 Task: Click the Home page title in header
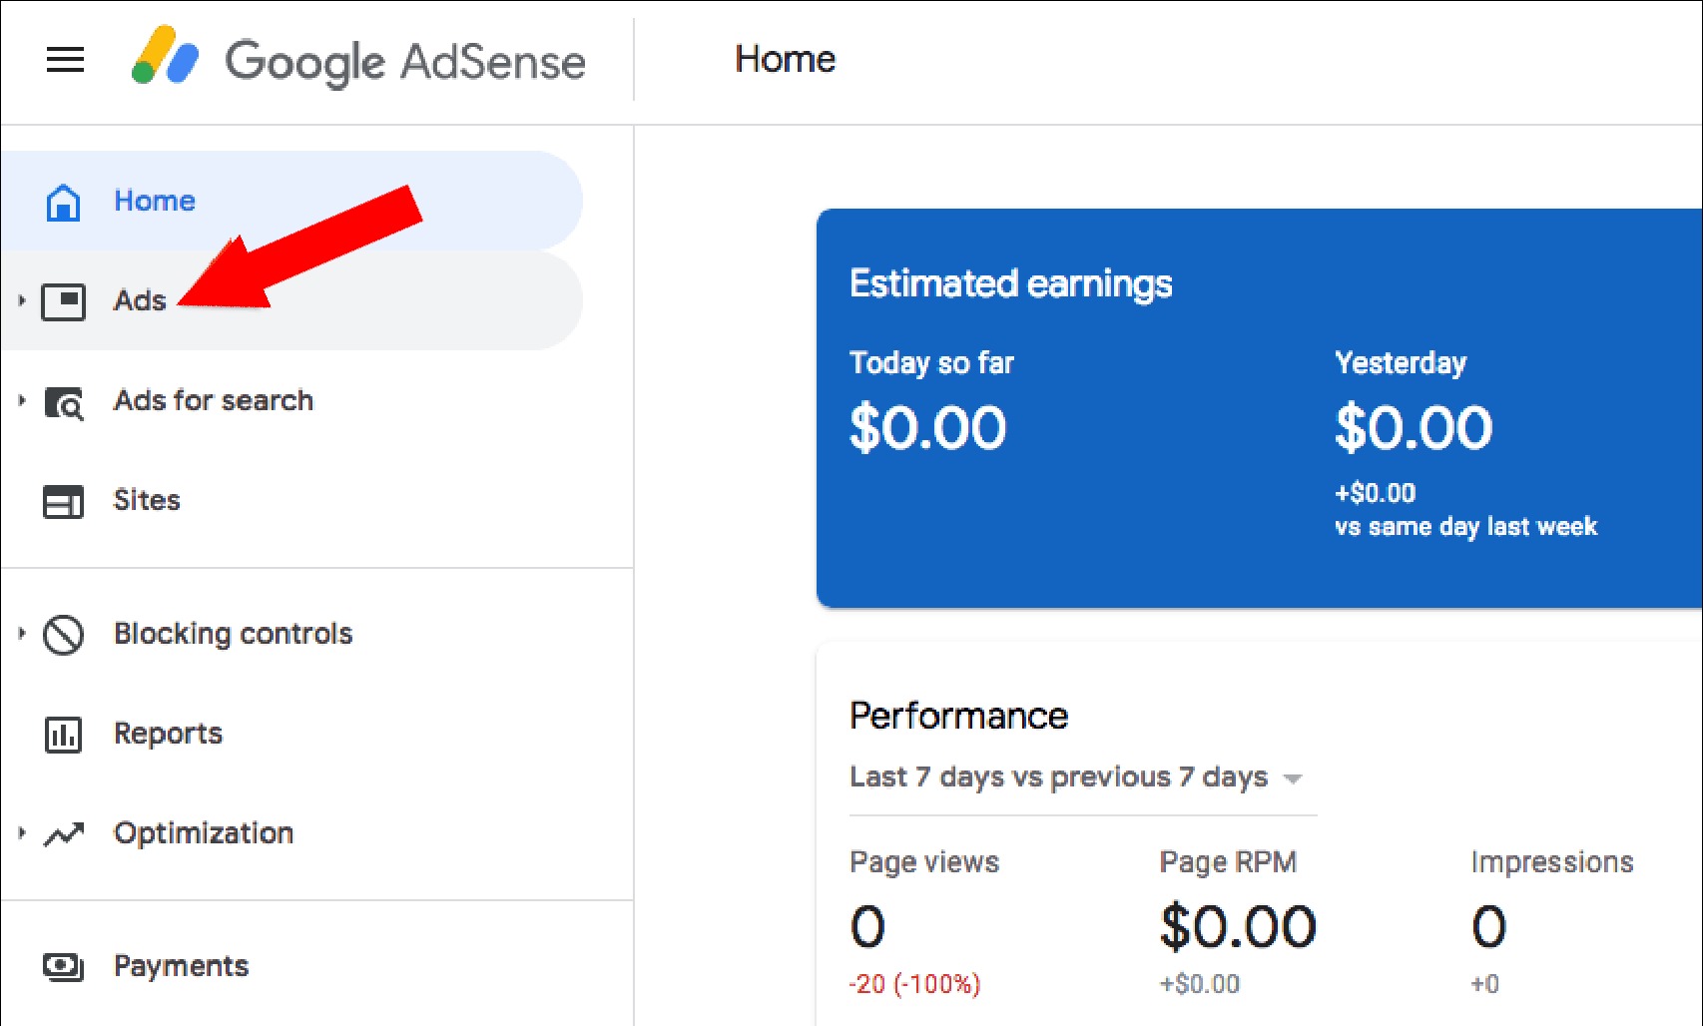click(785, 59)
